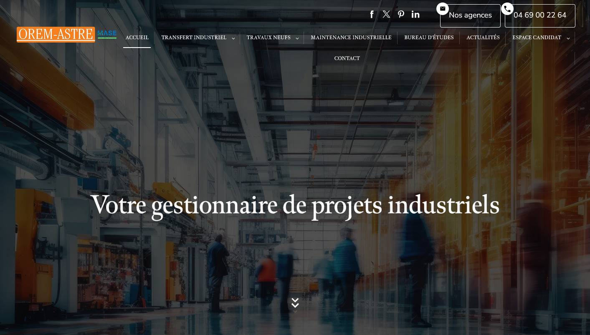The width and height of the screenshot is (590, 335).
Task: Click the OREM-ASTRE logo
Action: [56, 35]
